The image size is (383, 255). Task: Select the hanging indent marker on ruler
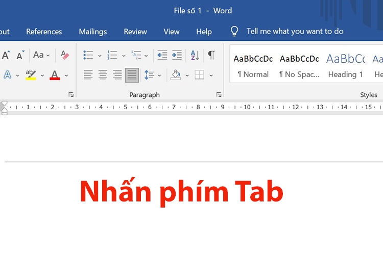[x=4, y=109]
